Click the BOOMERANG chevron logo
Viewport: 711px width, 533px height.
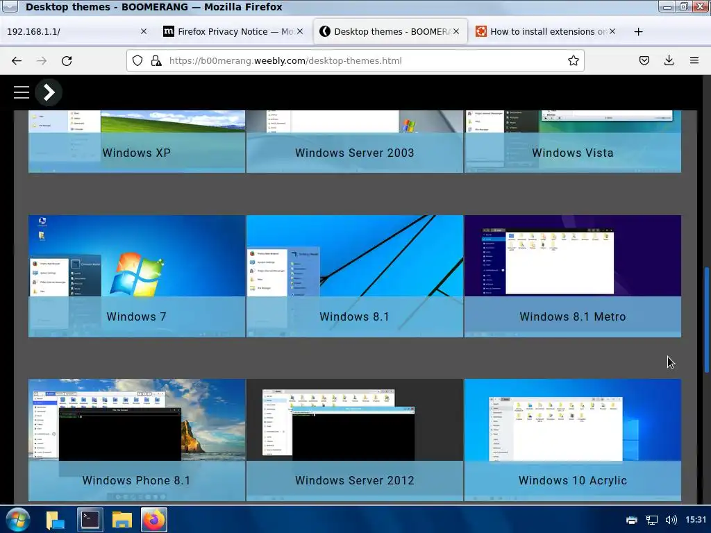click(x=49, y=92)
